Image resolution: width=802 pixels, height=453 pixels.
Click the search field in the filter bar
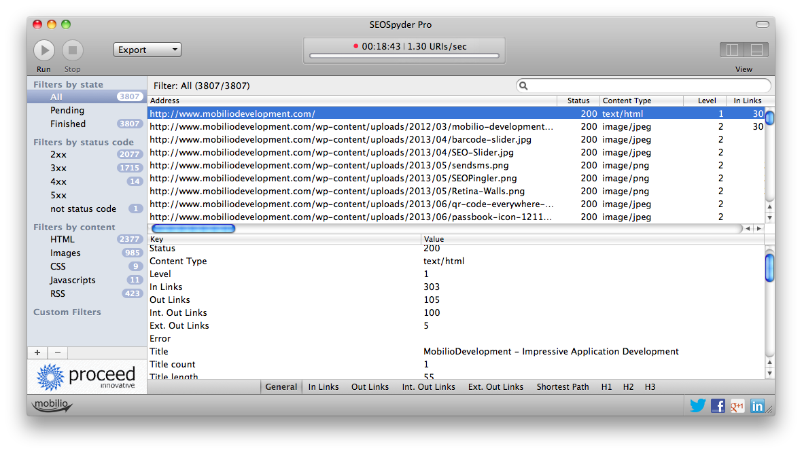[643, 86]
